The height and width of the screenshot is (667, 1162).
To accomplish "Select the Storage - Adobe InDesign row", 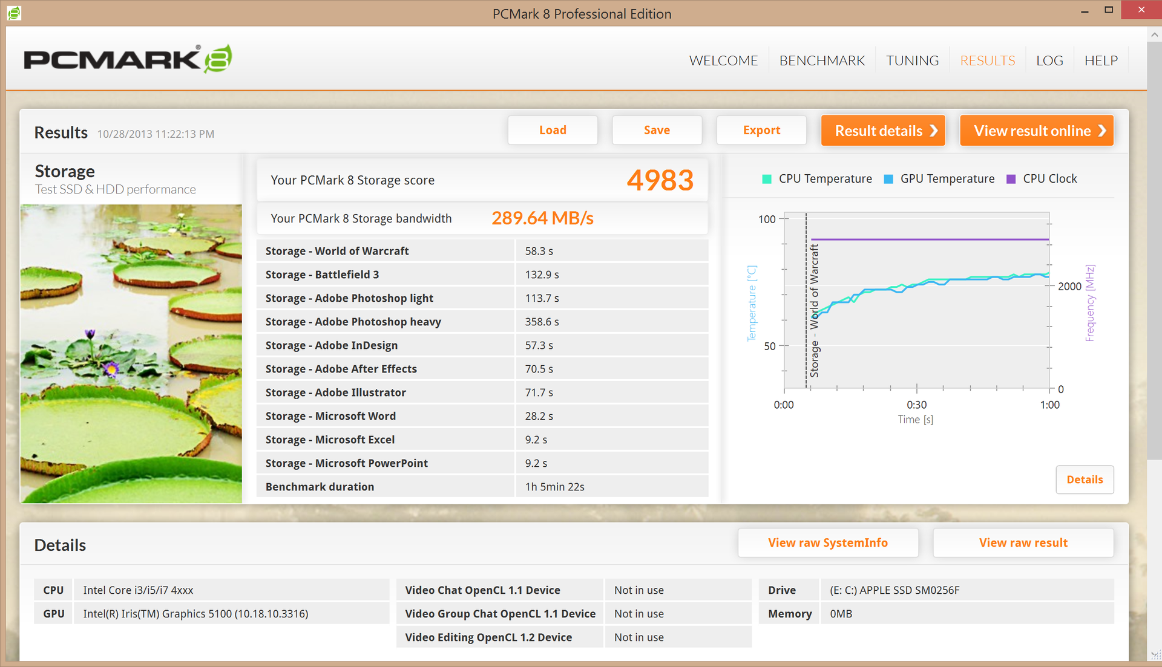I will (482, 345).
